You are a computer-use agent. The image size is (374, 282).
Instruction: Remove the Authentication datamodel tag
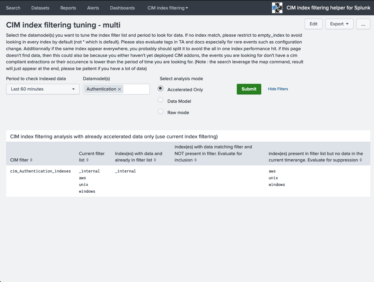pos(119,89)
